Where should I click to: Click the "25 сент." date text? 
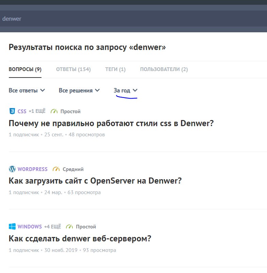coord(54,135)
